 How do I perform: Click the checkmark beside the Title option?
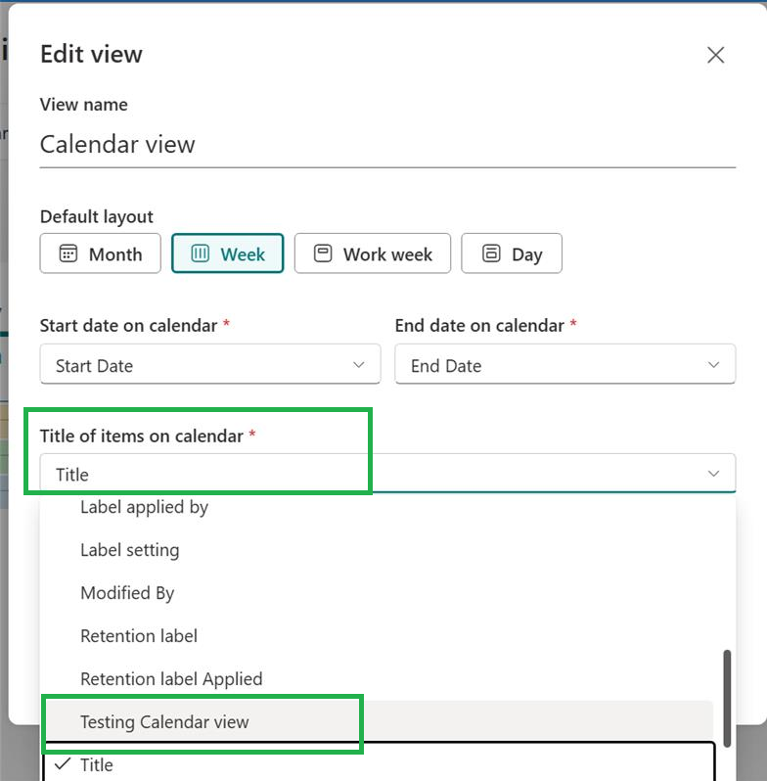[63, 763]
